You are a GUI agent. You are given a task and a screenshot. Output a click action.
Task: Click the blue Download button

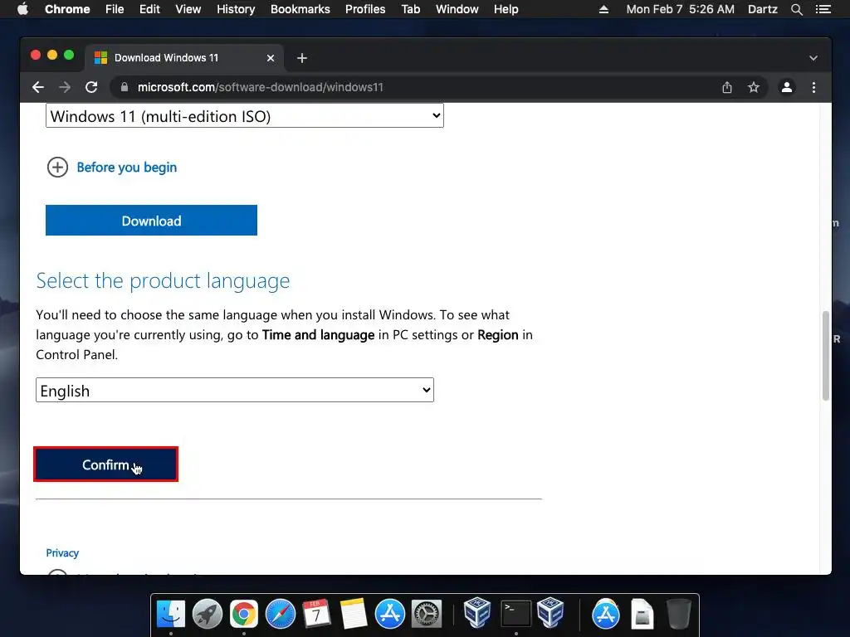coord(151,221)
